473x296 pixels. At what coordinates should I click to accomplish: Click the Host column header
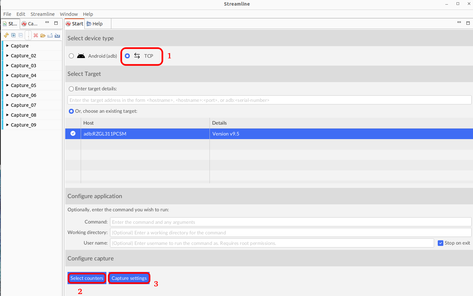tap(145, 123)
